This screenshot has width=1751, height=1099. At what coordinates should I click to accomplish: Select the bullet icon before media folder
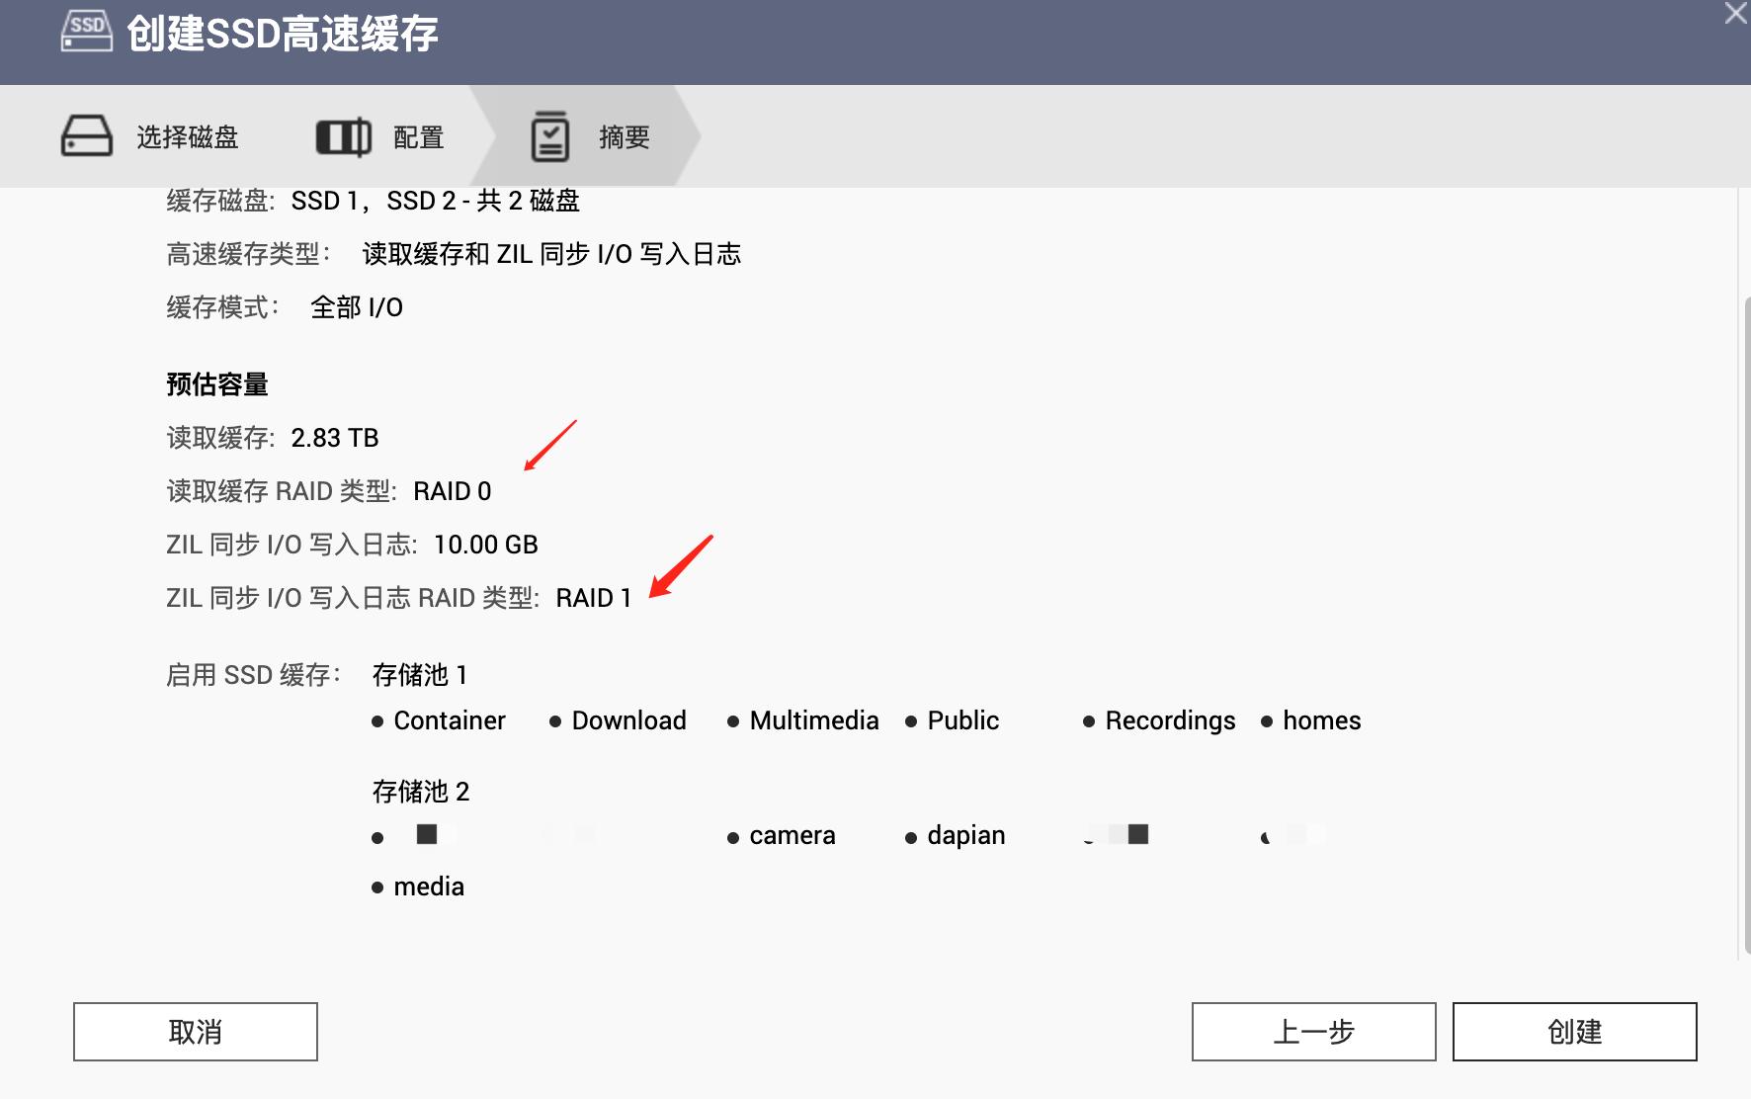[x=376, y=888]
